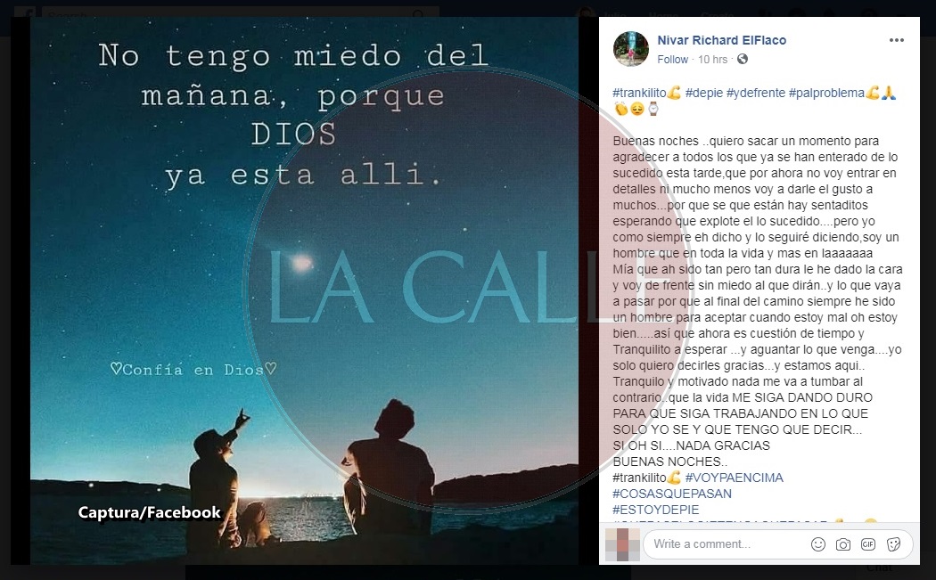Click the emoji icon in comment box
This screenshot has height=580, width=936.
818,544
